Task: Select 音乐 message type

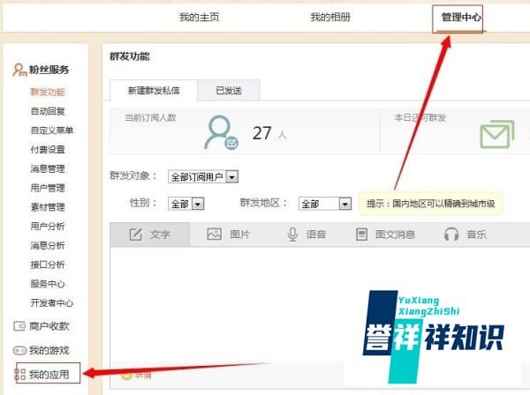Action: point(466,235)
